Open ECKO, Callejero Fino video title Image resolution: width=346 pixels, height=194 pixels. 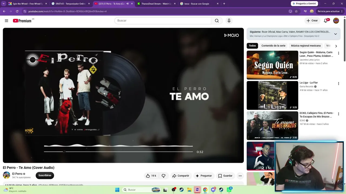click(317, 115)
